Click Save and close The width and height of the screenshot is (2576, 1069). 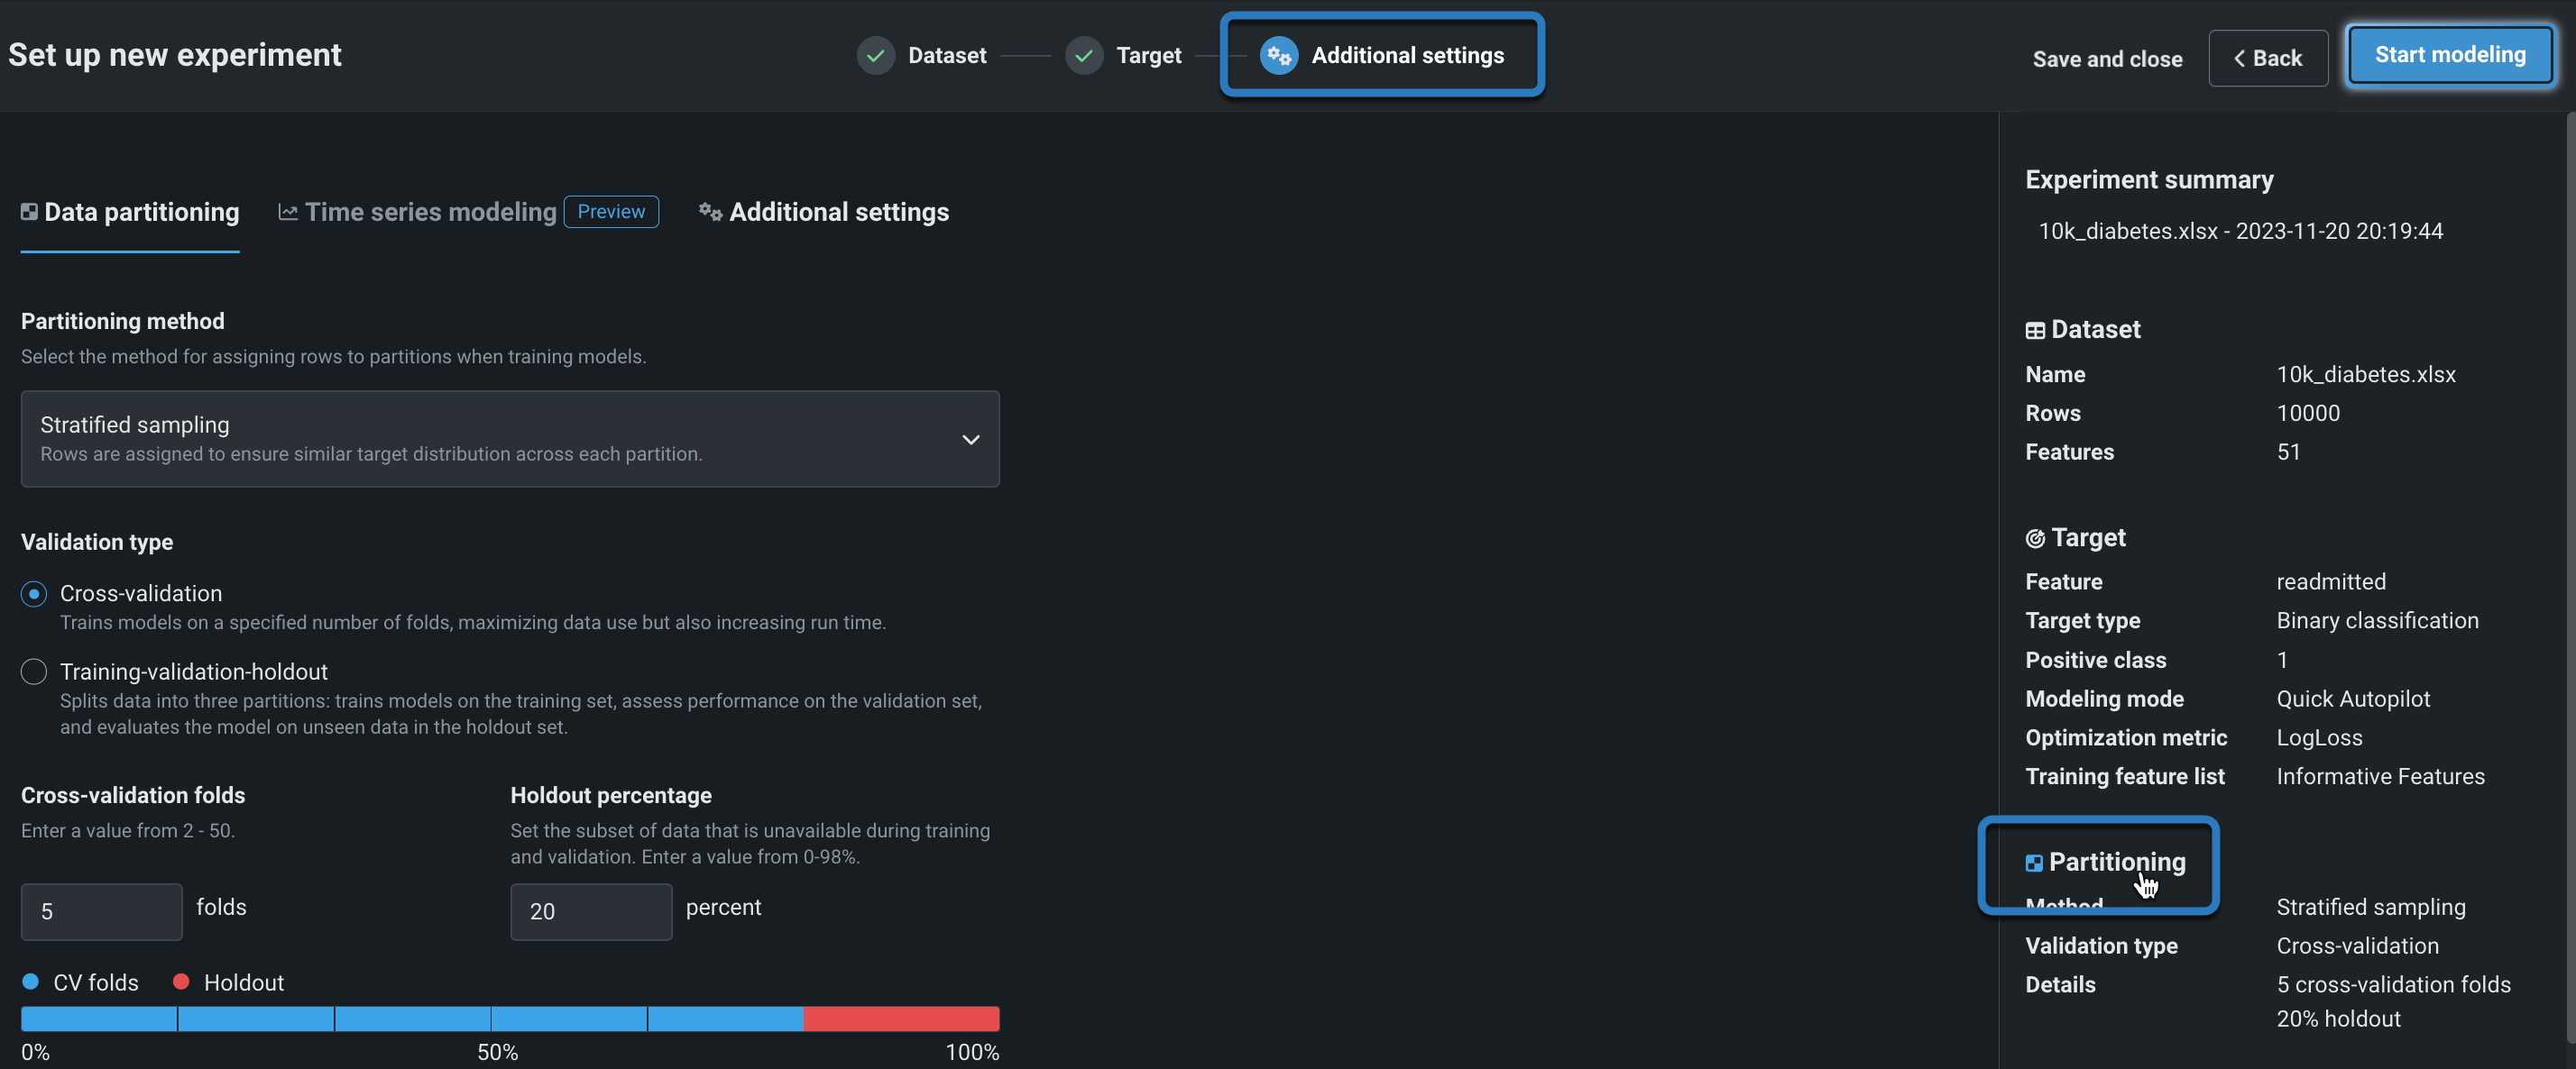tap(2107, 59)
